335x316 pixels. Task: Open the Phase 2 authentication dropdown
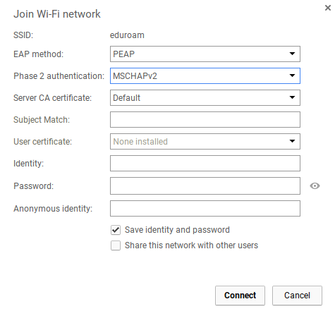click(205, 75)
